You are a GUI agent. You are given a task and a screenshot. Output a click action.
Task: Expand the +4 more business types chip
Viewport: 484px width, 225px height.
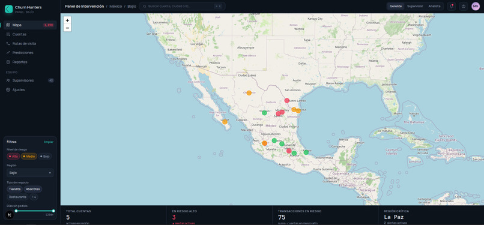34,197
